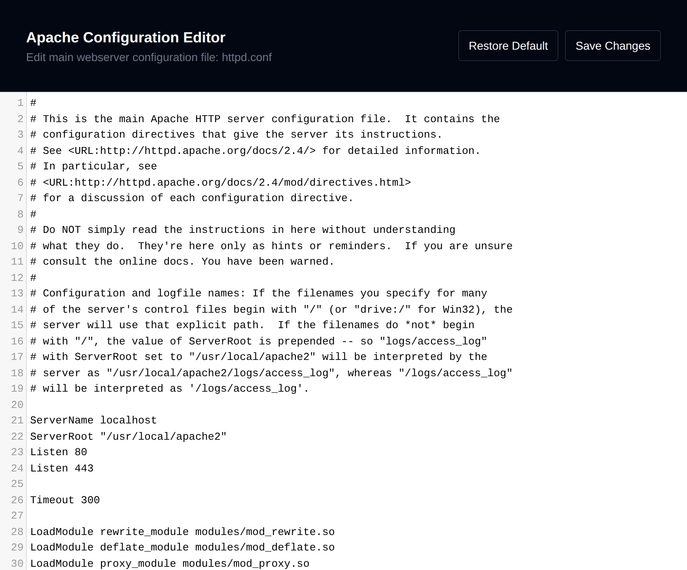Click the 'In particular, see' comment
Image resolution: width=687 pixels, height=570 pixels.
click(x=94, y=166)
